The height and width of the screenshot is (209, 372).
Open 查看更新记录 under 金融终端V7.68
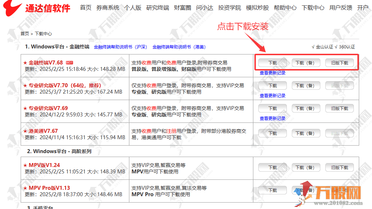(273, 73)
